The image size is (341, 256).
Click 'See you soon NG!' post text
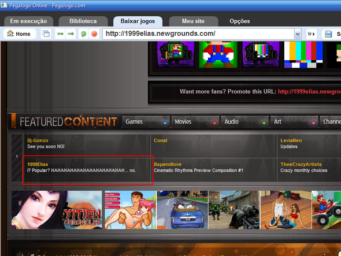(46, 147)
